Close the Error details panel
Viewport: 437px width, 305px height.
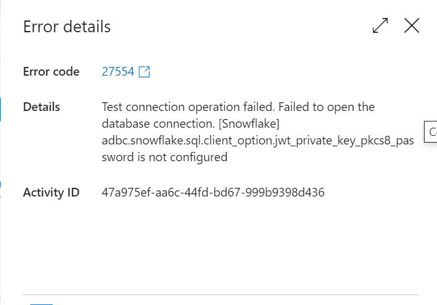(412, 25)
